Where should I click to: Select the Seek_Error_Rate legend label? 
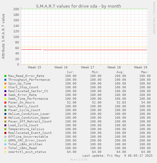pyautogui.click(x=22, y=95)
